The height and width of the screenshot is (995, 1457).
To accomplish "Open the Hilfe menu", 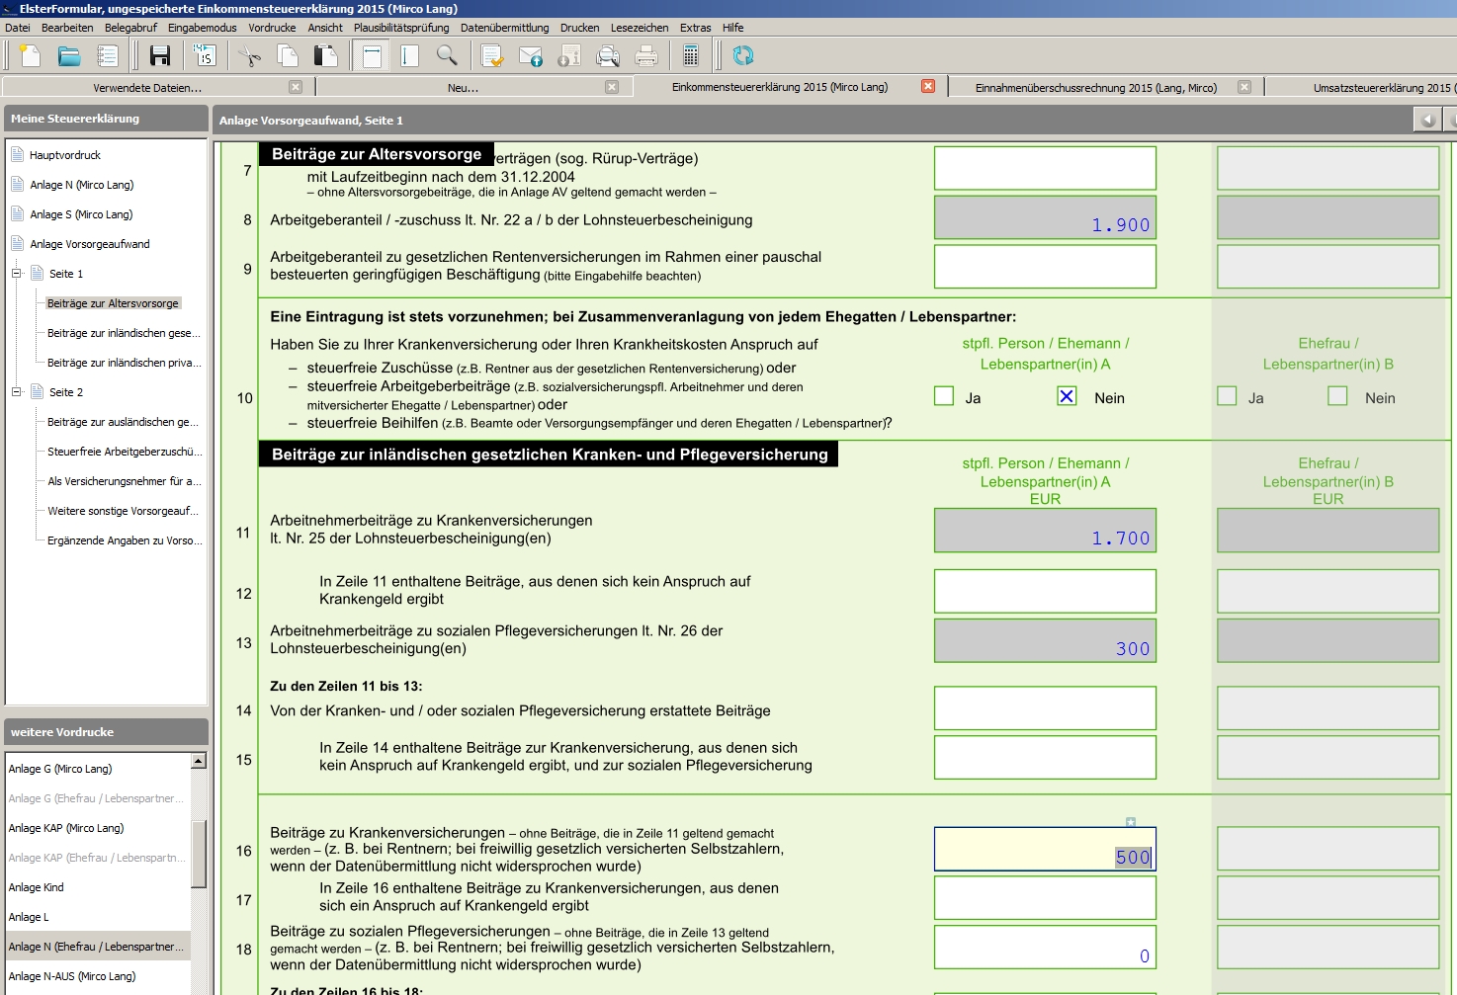I will 732,28.
